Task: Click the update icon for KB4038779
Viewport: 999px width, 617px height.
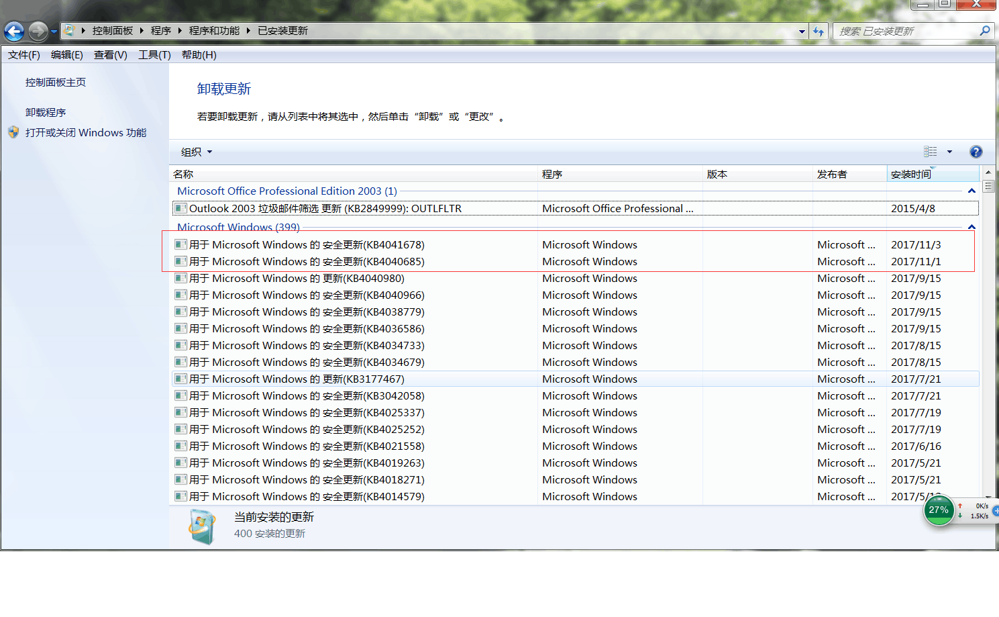Action: point(180,312)
